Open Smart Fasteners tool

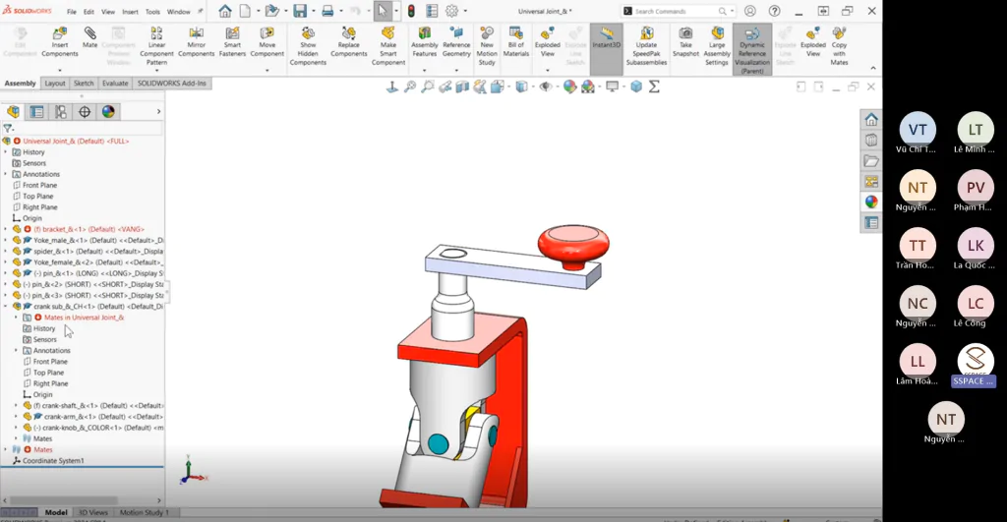click(232, 41)
